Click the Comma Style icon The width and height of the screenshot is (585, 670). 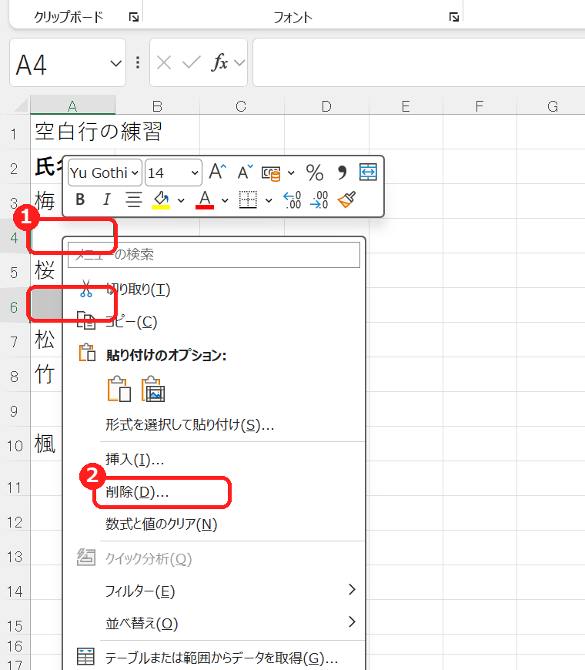point(342,173)
